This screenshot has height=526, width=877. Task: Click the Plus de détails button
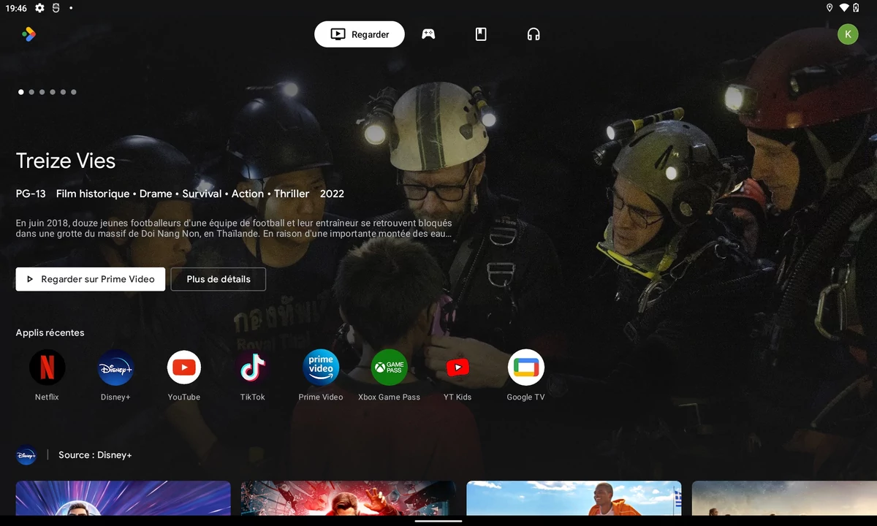pyautogui.click(x=219, y=279)
